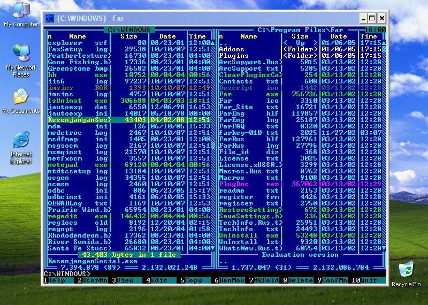Viewport: 428px width, 305px height.
Task: Click the C:\WINDOWS command prompt line
Action: click(x=215, y=274)
